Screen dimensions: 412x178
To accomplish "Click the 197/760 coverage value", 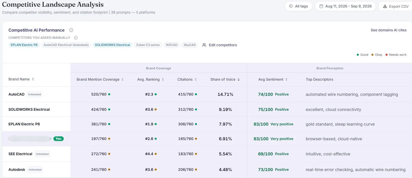I will 99,139.
